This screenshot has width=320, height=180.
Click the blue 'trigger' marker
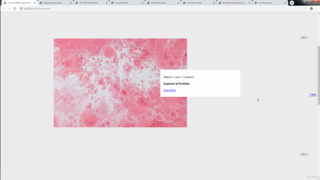point(313,94)
